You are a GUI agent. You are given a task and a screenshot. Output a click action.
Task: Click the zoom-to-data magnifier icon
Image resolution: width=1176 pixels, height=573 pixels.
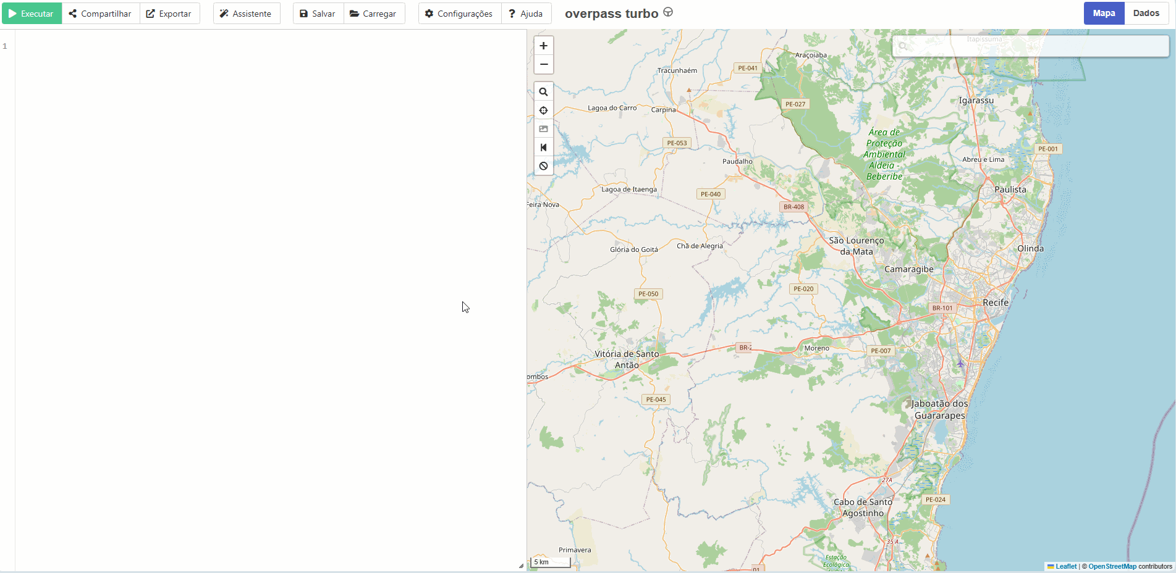tap(543, 92)
